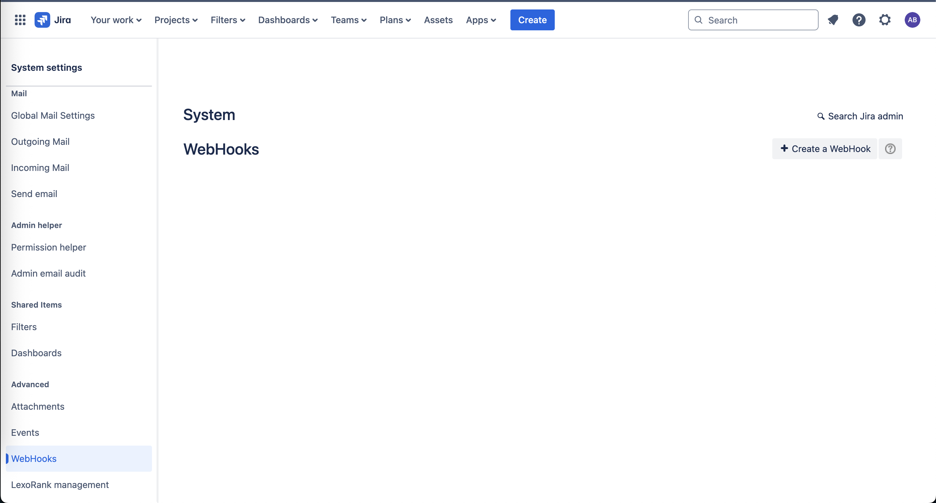The image size is (936, 503).
Task: Click the Create a WebHook button
Action: 825,149
